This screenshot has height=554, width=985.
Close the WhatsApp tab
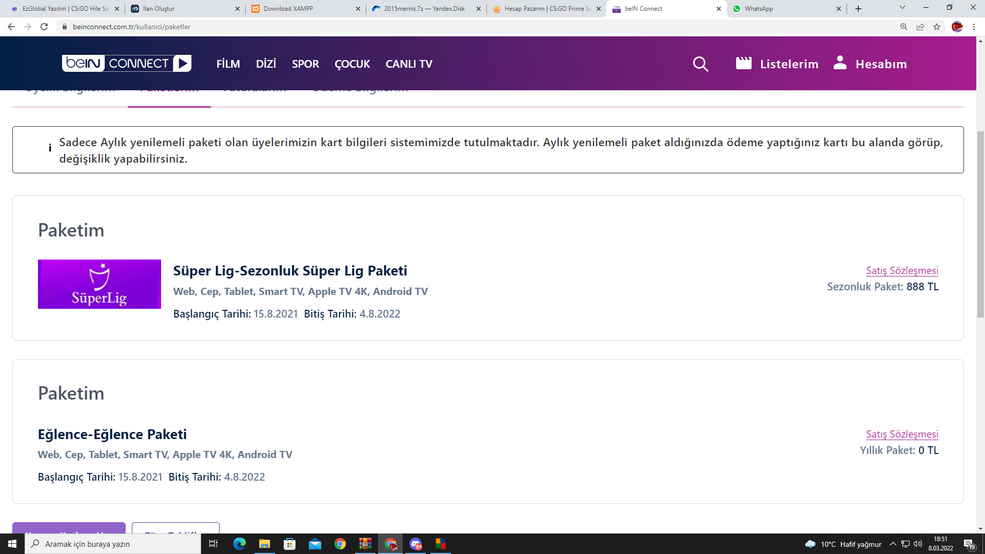[x=839, y=9]
